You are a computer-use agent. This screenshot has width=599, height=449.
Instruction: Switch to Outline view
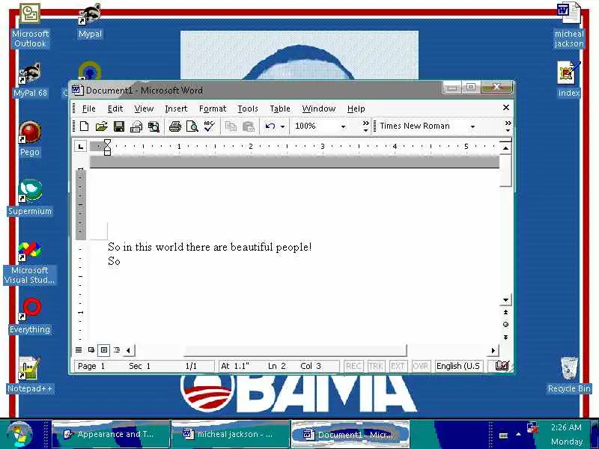point(117,349)
